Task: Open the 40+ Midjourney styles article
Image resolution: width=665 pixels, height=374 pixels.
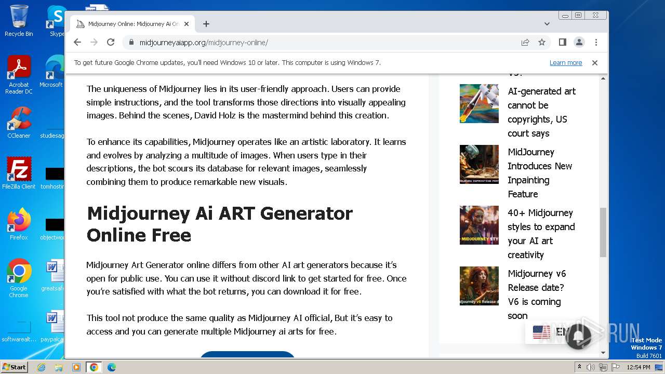Action: pyautogui.click(x=541, y=234)
